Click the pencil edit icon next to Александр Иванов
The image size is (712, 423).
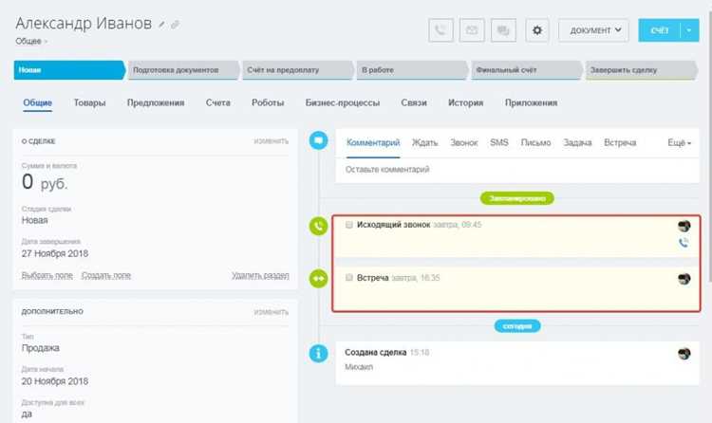[161, 25]
